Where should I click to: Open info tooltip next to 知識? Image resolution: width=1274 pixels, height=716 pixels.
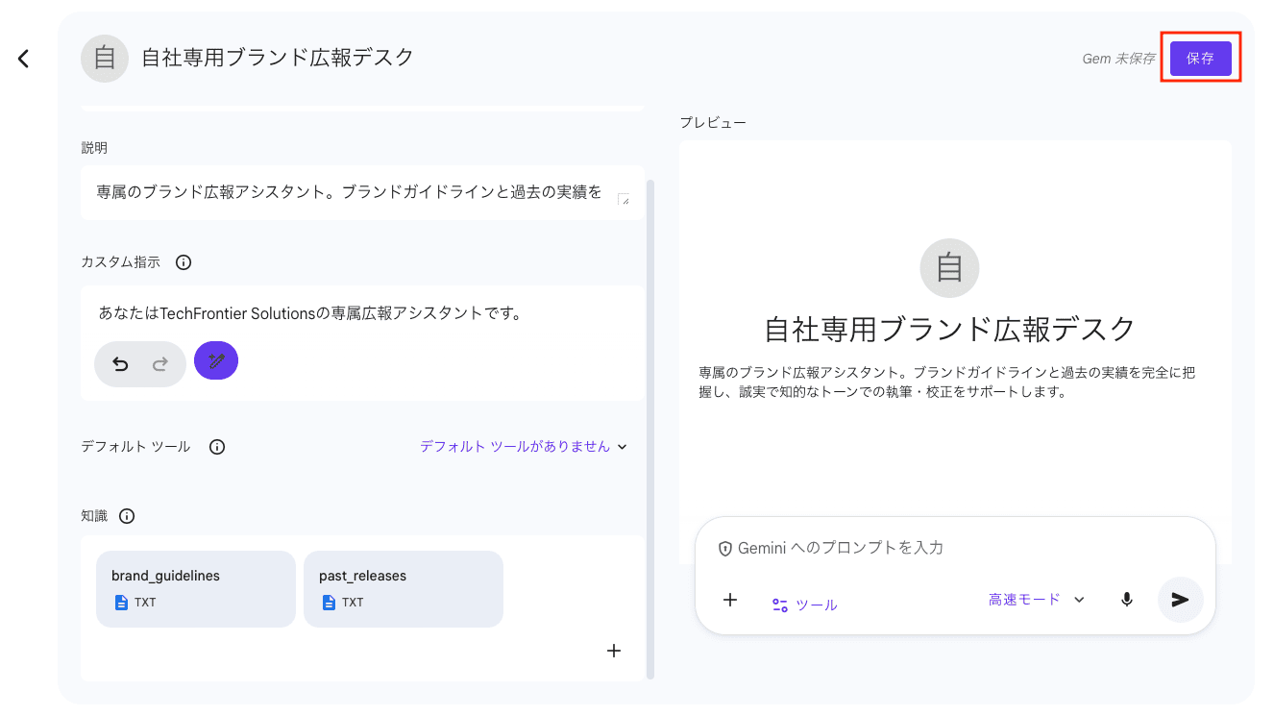[127, 516]
